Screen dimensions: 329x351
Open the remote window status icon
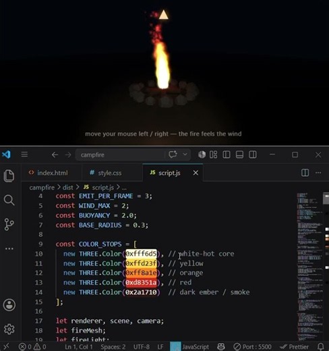[6, 347]
